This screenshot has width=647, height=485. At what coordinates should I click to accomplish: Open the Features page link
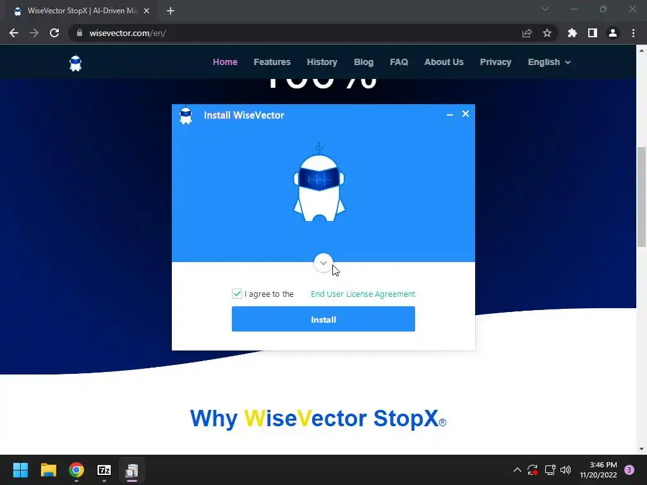tap(272, 62)
